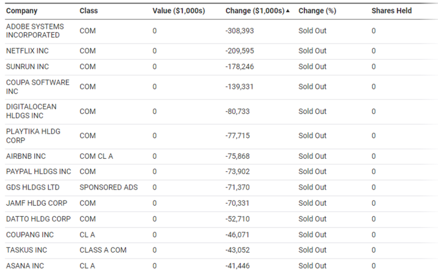
Task: Click the -46,071 change value
Action: tap(237, 235)
